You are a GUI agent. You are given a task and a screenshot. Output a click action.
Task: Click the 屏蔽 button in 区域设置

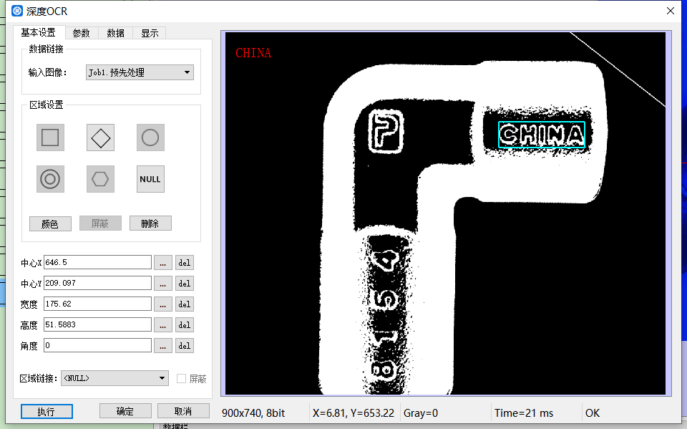[x=100, y=223]
